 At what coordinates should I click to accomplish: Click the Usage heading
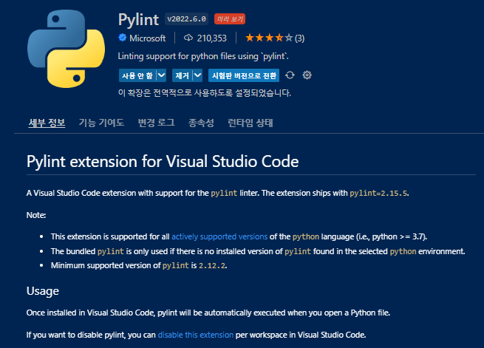(x=43, y=291)
